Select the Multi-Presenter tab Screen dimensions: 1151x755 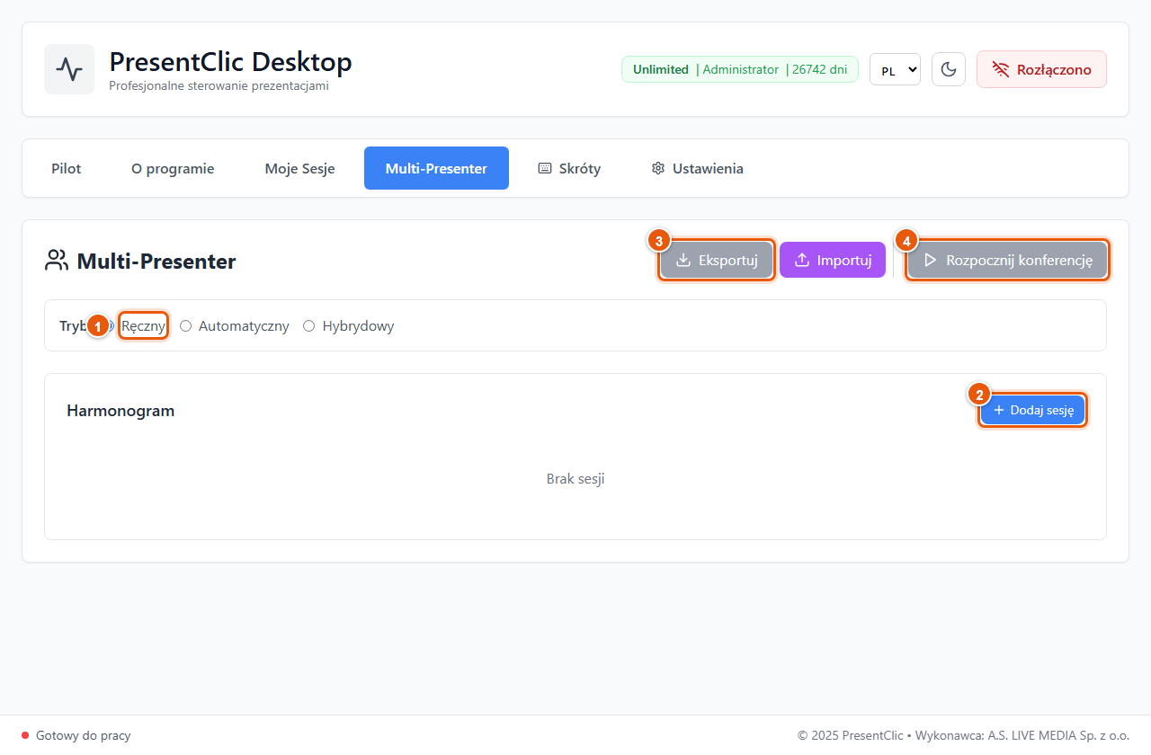tap(436, 168)
